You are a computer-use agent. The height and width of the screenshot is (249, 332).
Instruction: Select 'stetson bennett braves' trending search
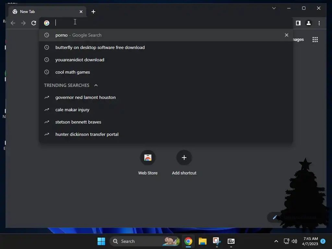166,122
